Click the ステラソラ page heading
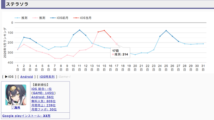This screenshot has height=120, width=214. pyautogui.click(x=17, y=4)
